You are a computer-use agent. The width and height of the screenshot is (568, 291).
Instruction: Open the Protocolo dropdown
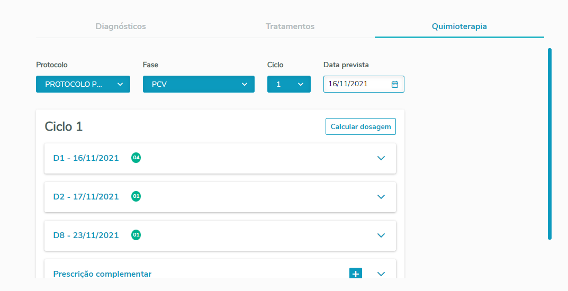pyautogui.click(x=83, y=84)
